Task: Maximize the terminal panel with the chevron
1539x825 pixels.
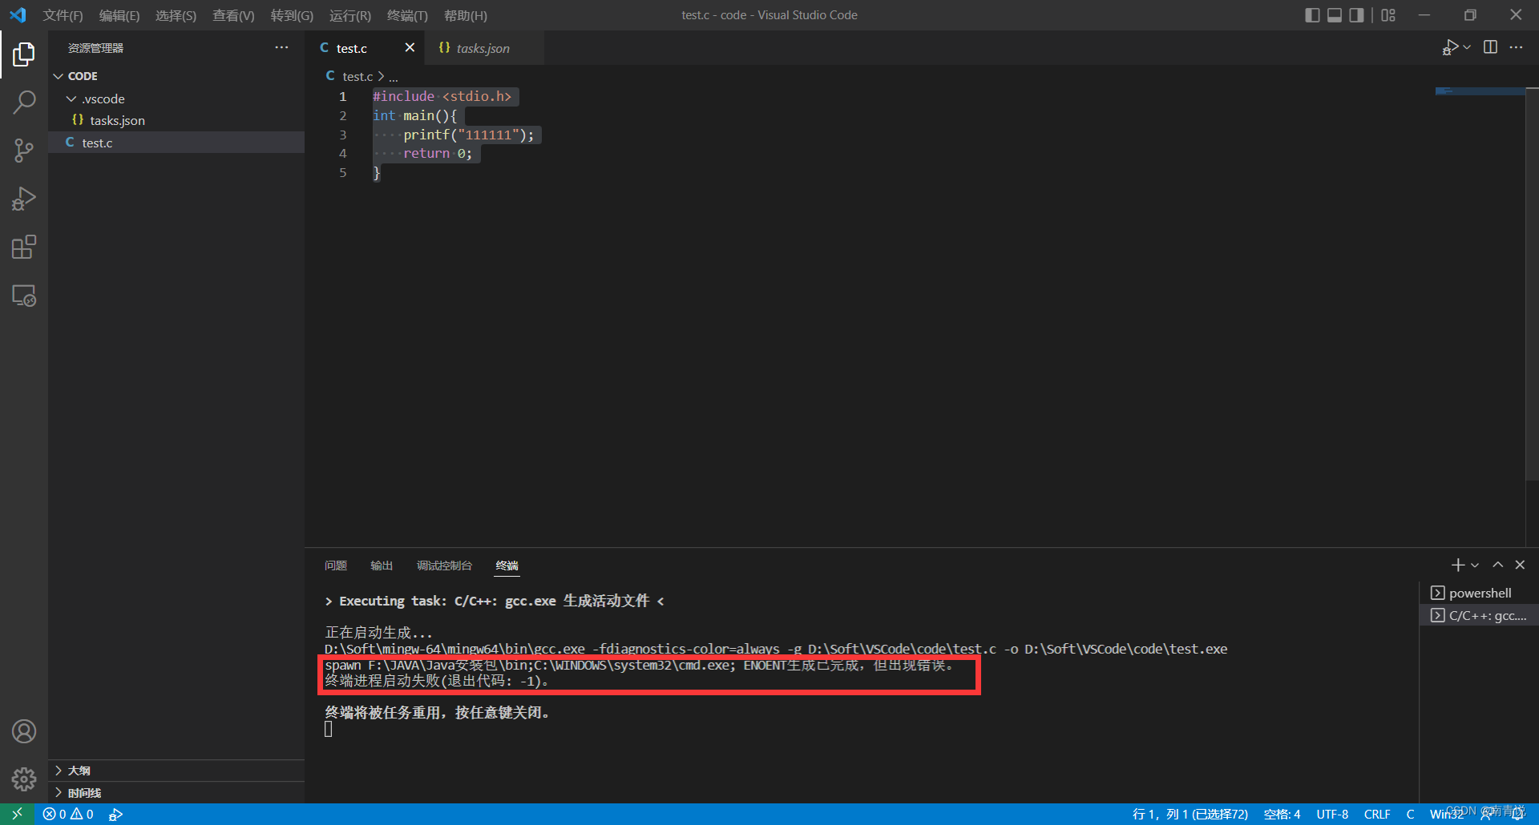Action: (x=1497, y=565)
